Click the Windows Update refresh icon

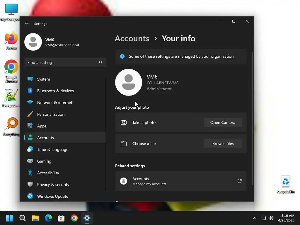(x=30, y=196)
